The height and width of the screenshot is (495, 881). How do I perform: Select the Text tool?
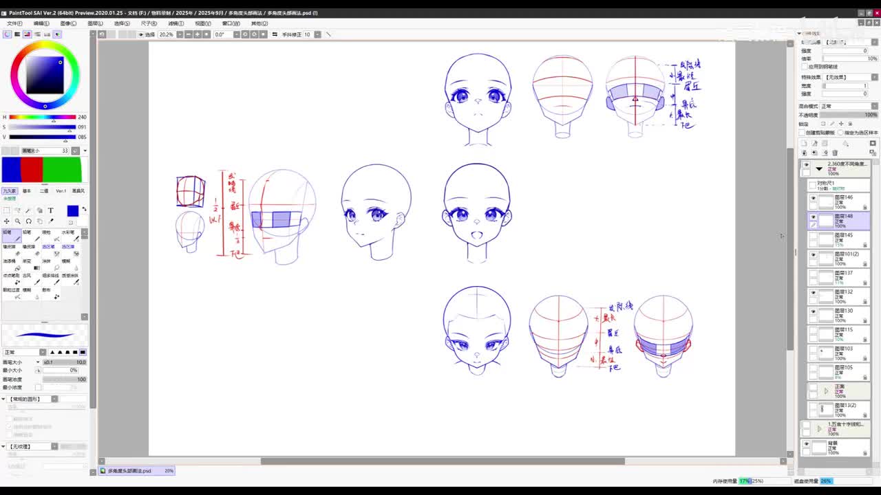[x=50, y=210]
